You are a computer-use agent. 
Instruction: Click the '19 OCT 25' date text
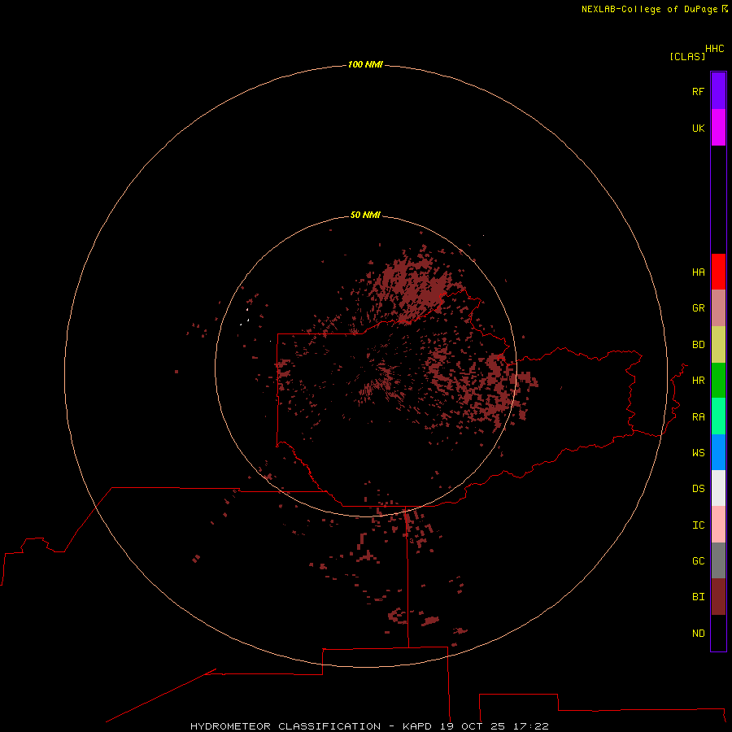pyautogui.click(x=473, y=726)
